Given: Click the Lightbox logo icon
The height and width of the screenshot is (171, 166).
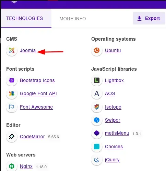Looking at the screenshot, I should (x=97, y=80).
